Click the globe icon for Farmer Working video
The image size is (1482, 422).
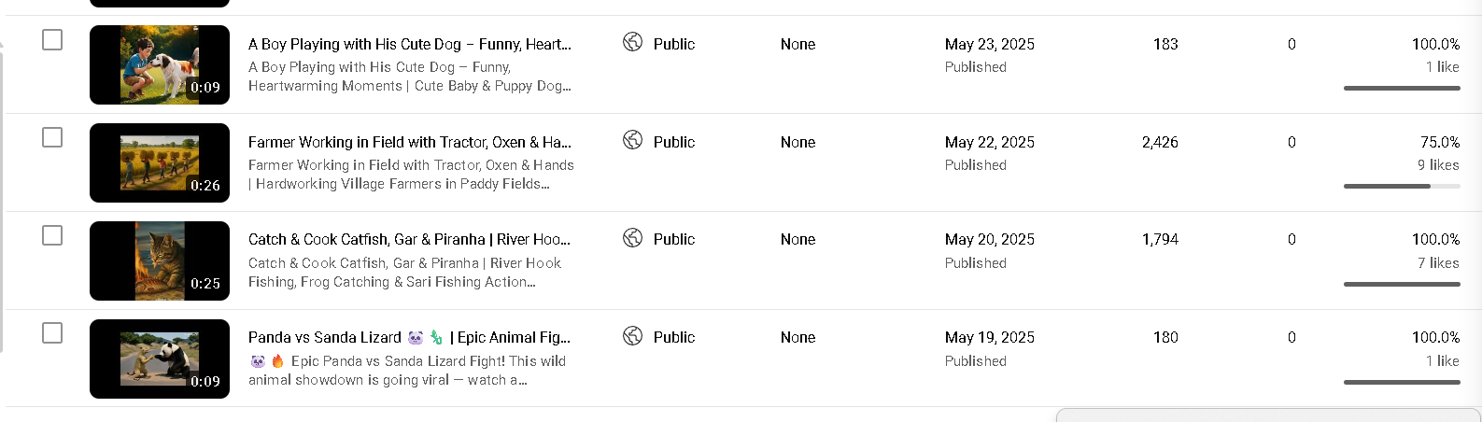[x=632, y=140]
